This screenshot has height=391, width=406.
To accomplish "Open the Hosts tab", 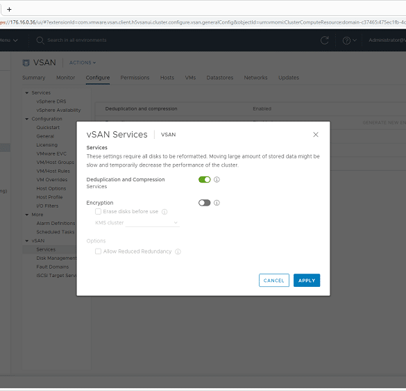I will (x=167, y=78).
